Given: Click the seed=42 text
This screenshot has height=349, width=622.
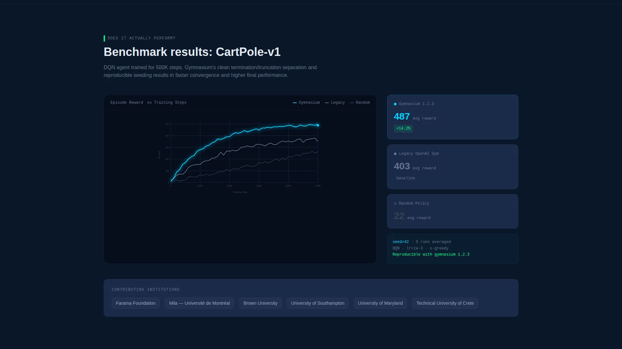Looking at the screenshot, I should 400,242.
